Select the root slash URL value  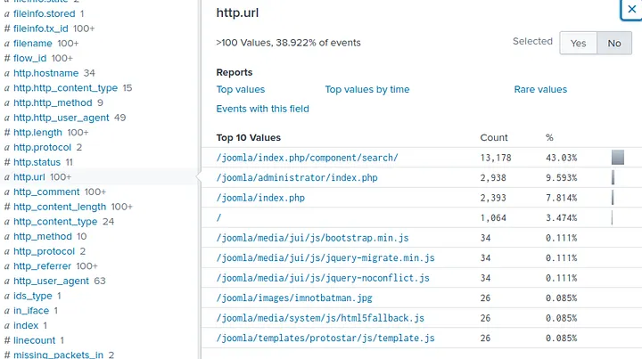(219, 217)
